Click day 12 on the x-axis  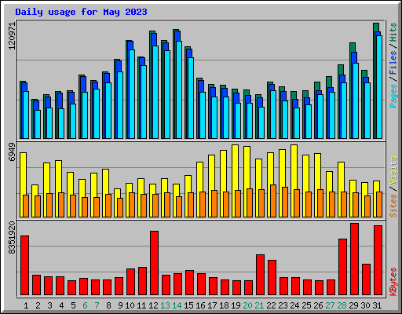153,305
